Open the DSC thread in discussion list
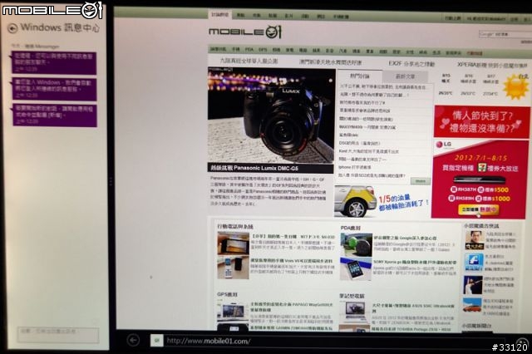This screenshot has width=532, height=354. pyautogui.click(x=359, y=143)
